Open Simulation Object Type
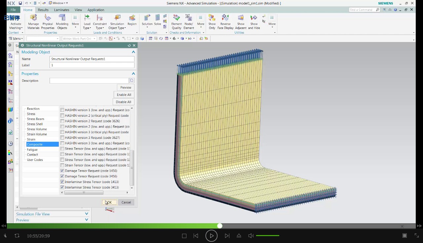The width and height of the screenshot is (423, 243). [x=117, y=22]
